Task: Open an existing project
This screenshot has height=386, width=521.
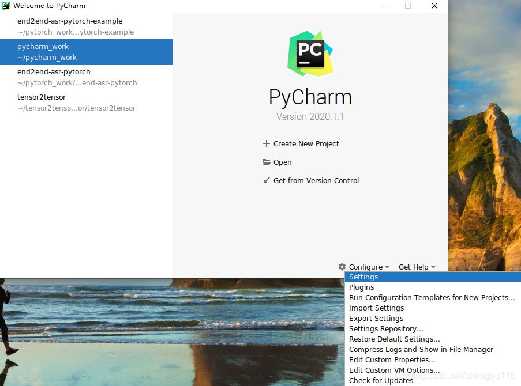Action: click(x=283, y=162)
